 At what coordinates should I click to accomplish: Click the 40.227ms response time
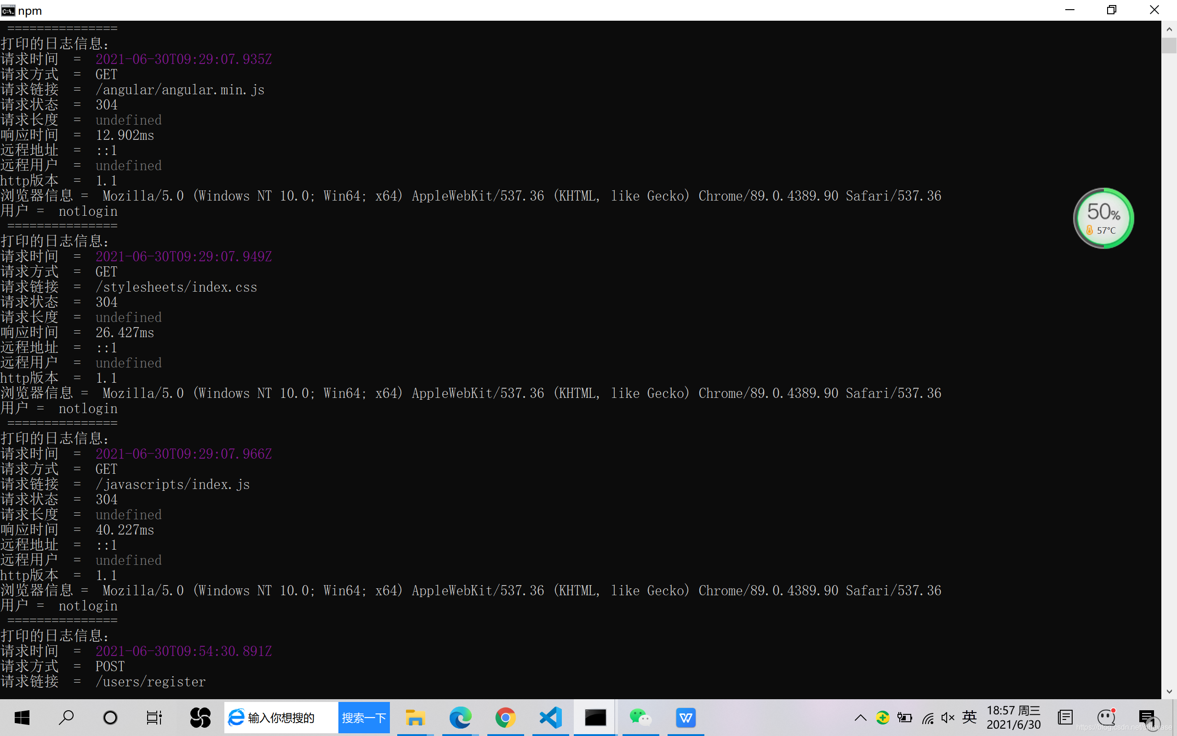[125, 529]
